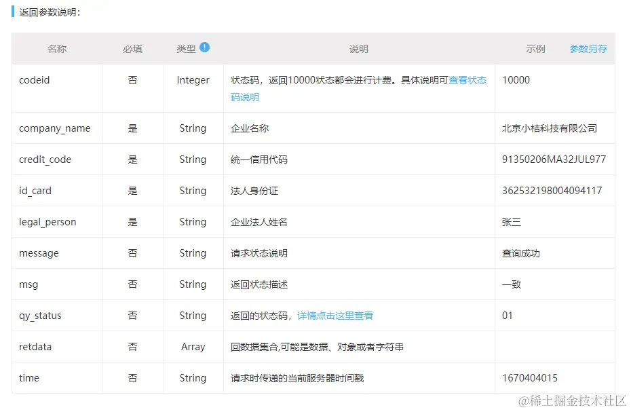Click the description 企业法人姓名

(259, 223)
